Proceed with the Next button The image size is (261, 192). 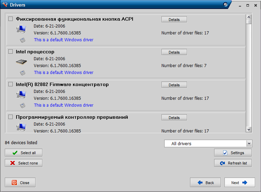tap(240, 182)
